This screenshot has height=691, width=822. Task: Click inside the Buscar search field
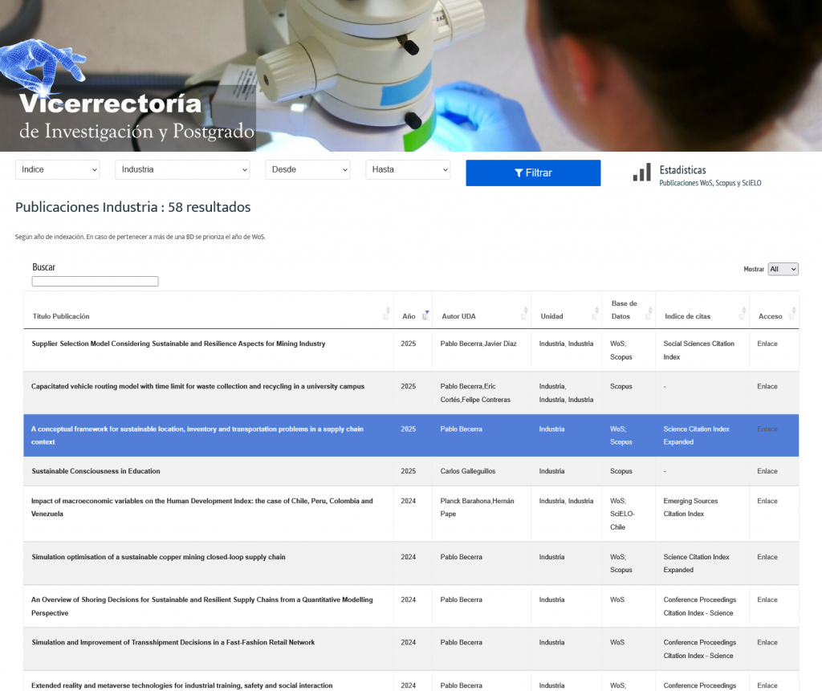coord(95,282)
